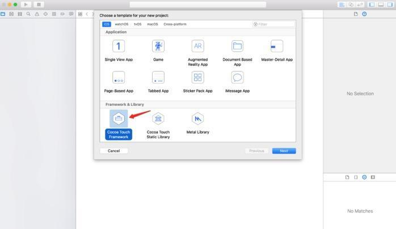
Task: Go back with the left chevron
Action: [x=87, y=14]
